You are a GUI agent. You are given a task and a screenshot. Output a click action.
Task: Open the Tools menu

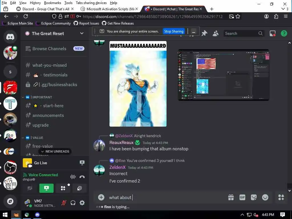[x=68, y=3]
